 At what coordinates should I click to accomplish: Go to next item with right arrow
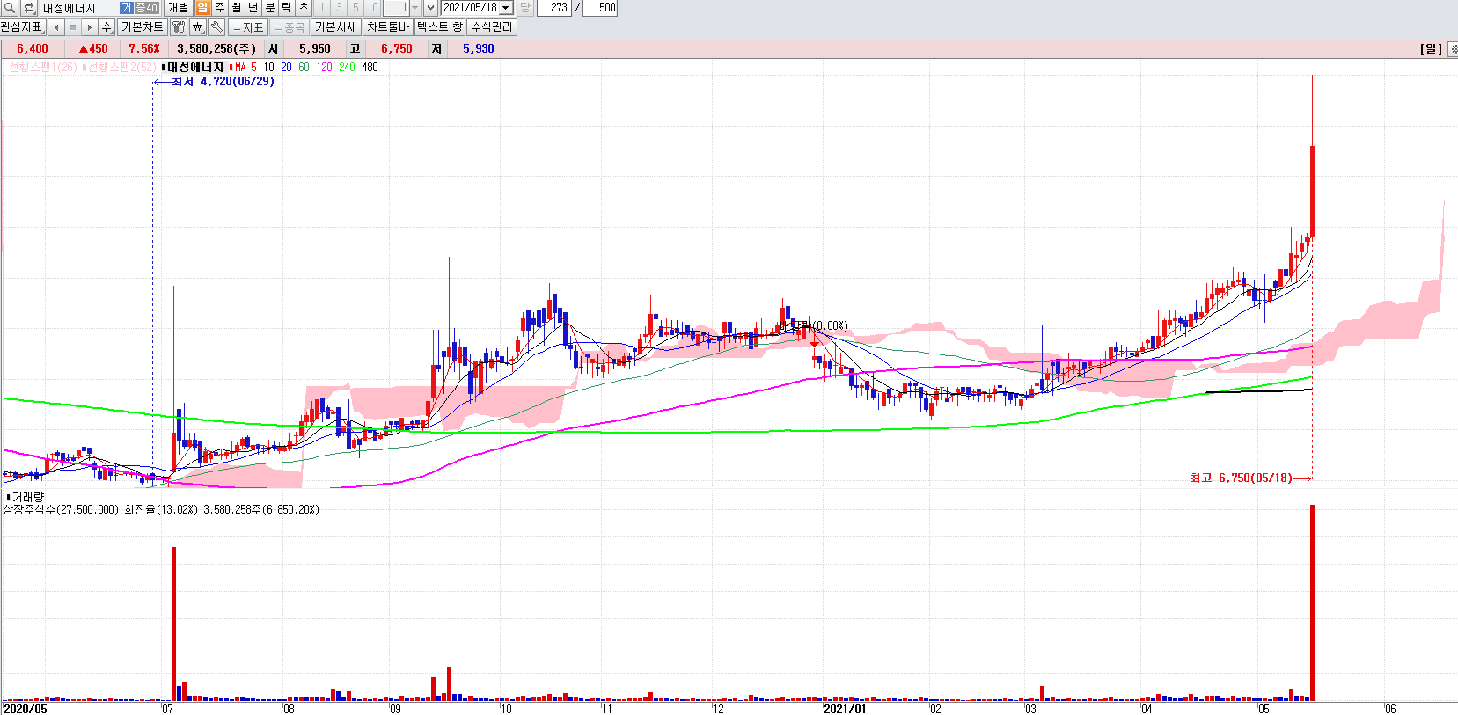(x=90, y=27)
